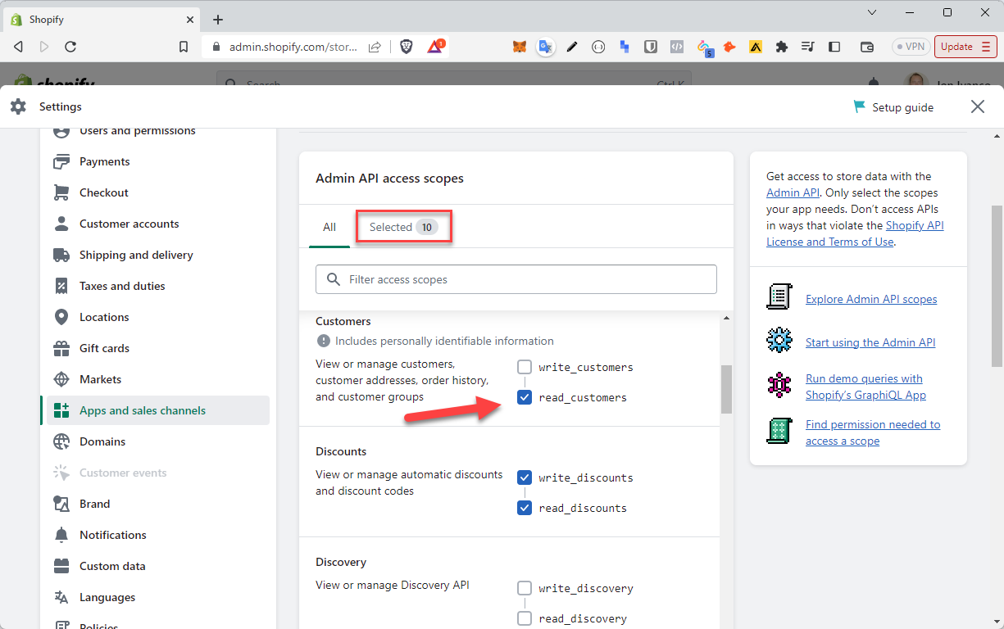The height and width of the screenshot is (629, 1004).
Task: Click the Checkout cart icon
Action: pyautogui.click(x=61, y=192)
